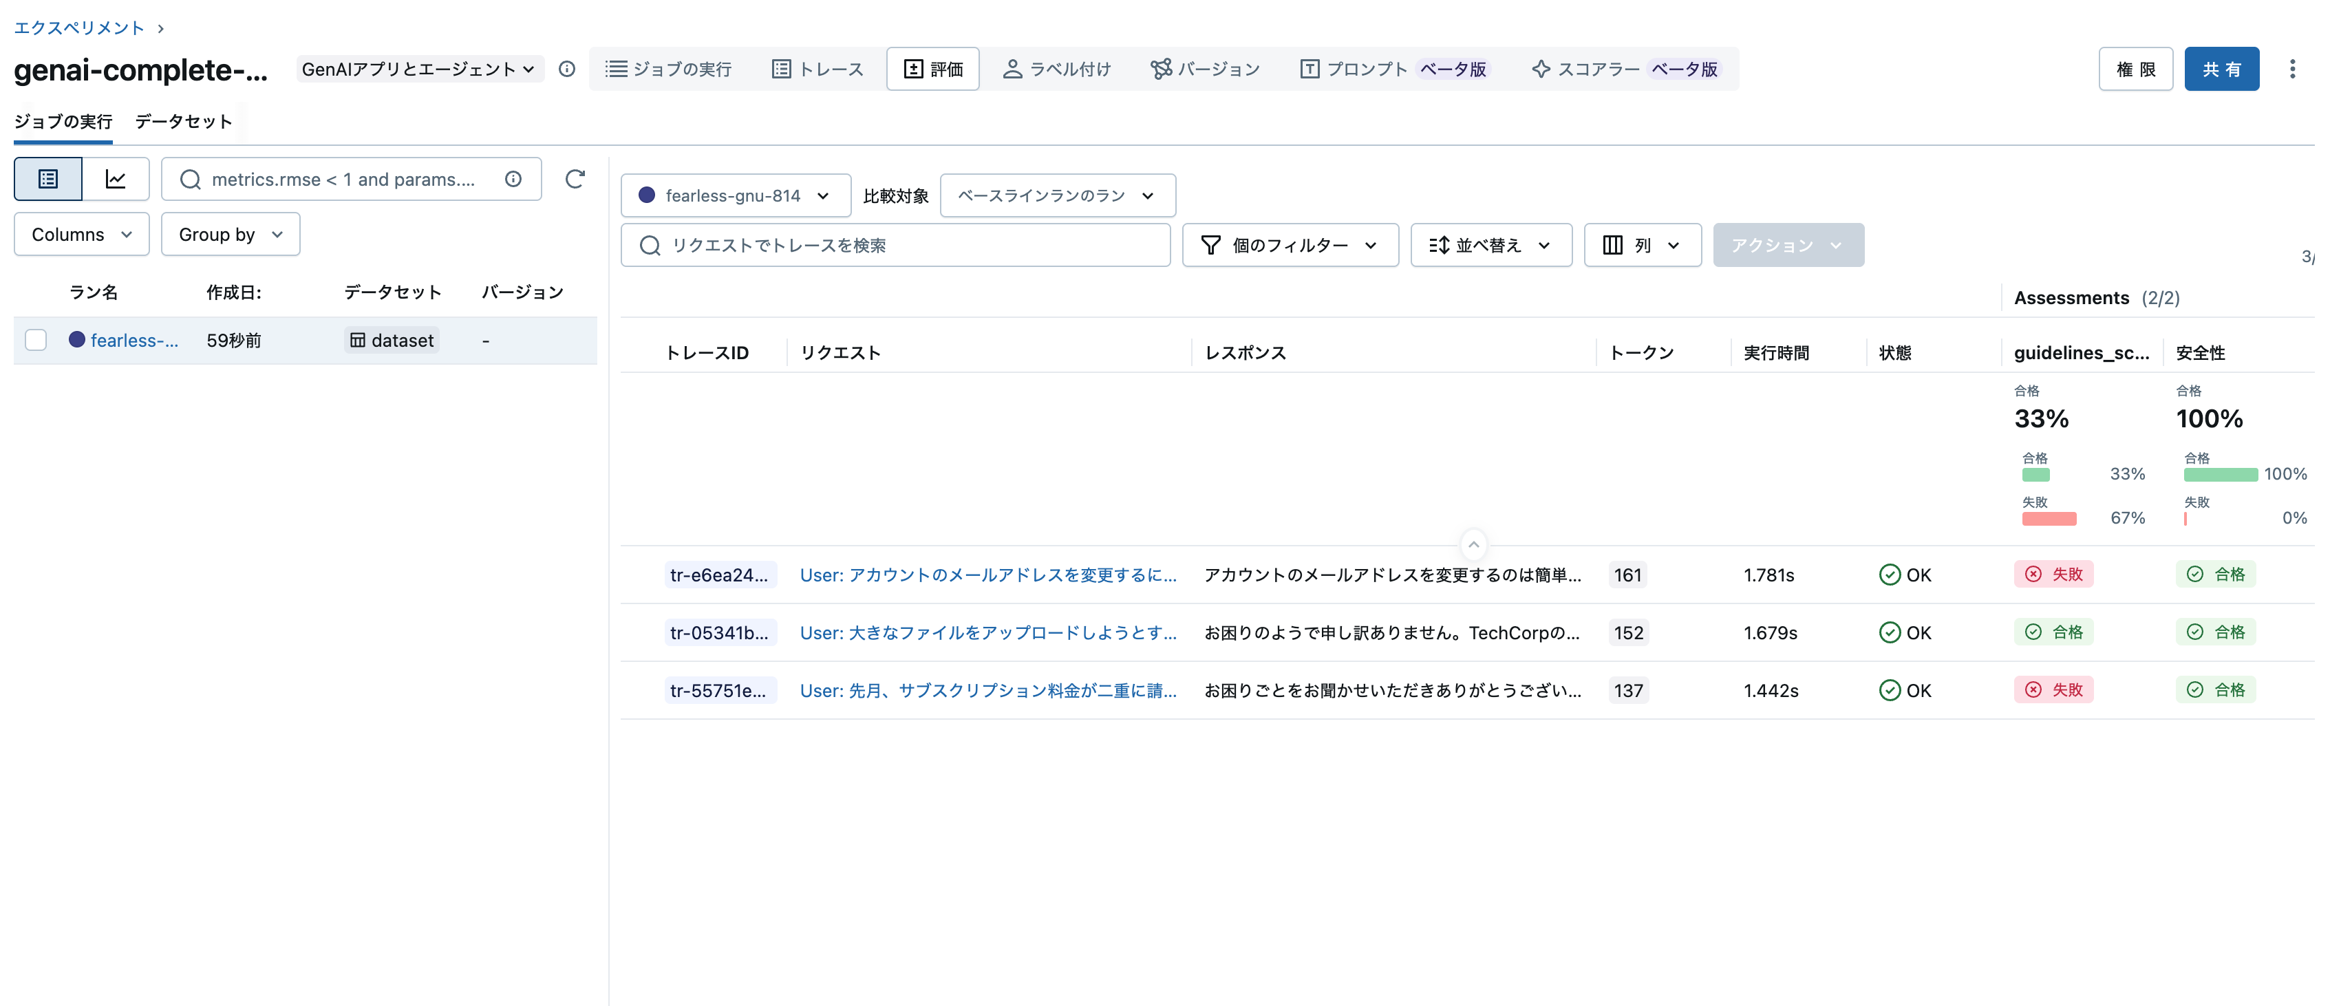Select the checkbox for fearless run
The width and height of the screenshot is (2330, 1006).
[x=35, y=340]
